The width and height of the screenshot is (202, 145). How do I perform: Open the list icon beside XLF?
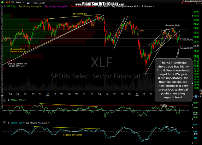[13, 2]
